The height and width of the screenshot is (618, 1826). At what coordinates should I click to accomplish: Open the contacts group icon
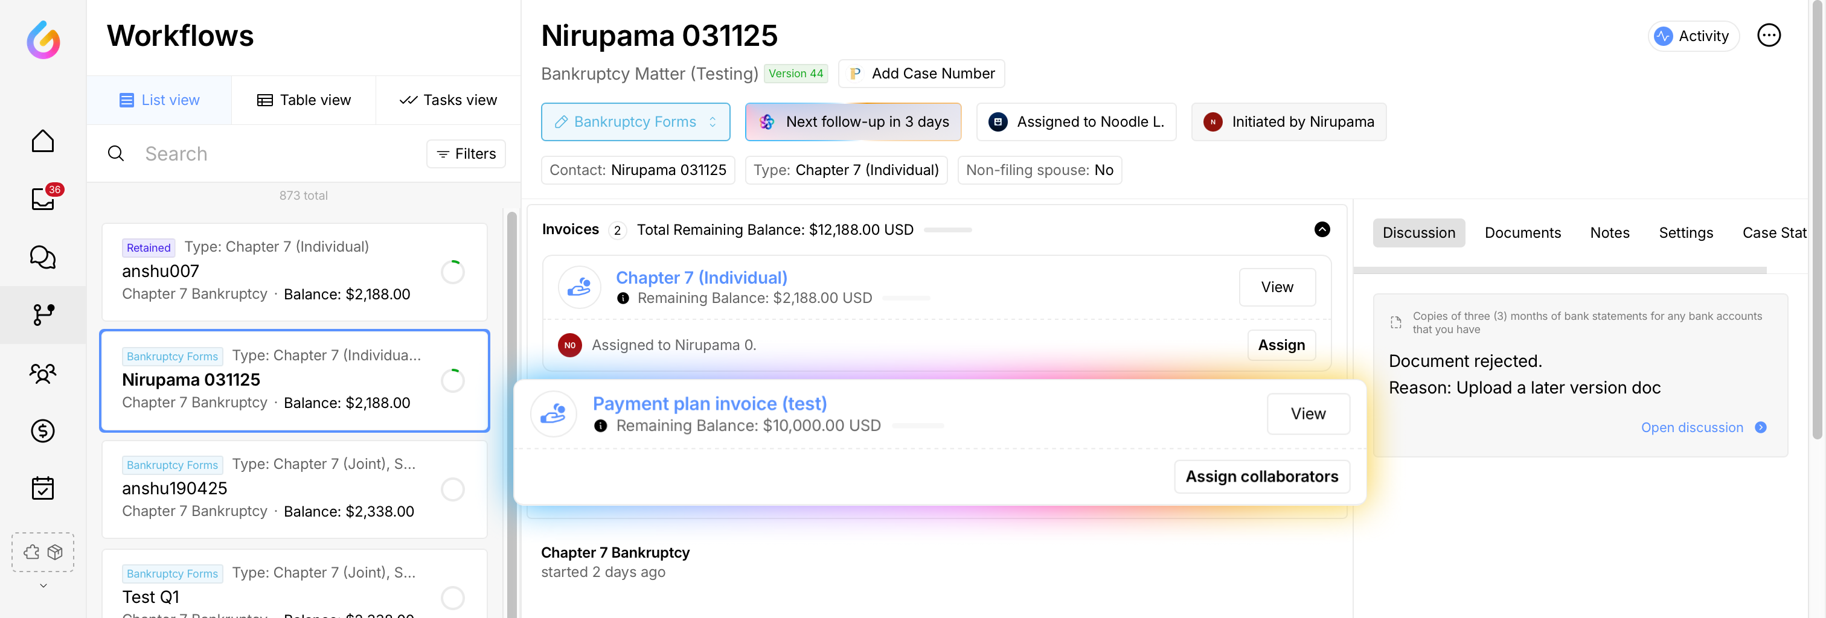click(x=42, y=373)
